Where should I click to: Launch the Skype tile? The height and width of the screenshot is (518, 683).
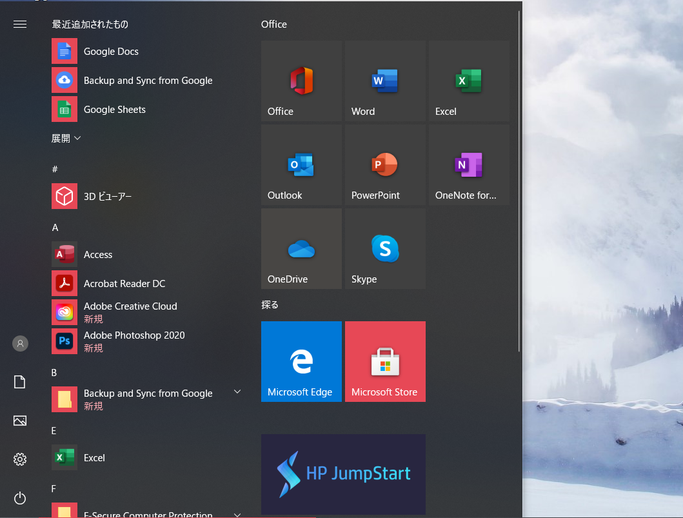(x=385, y=249)
